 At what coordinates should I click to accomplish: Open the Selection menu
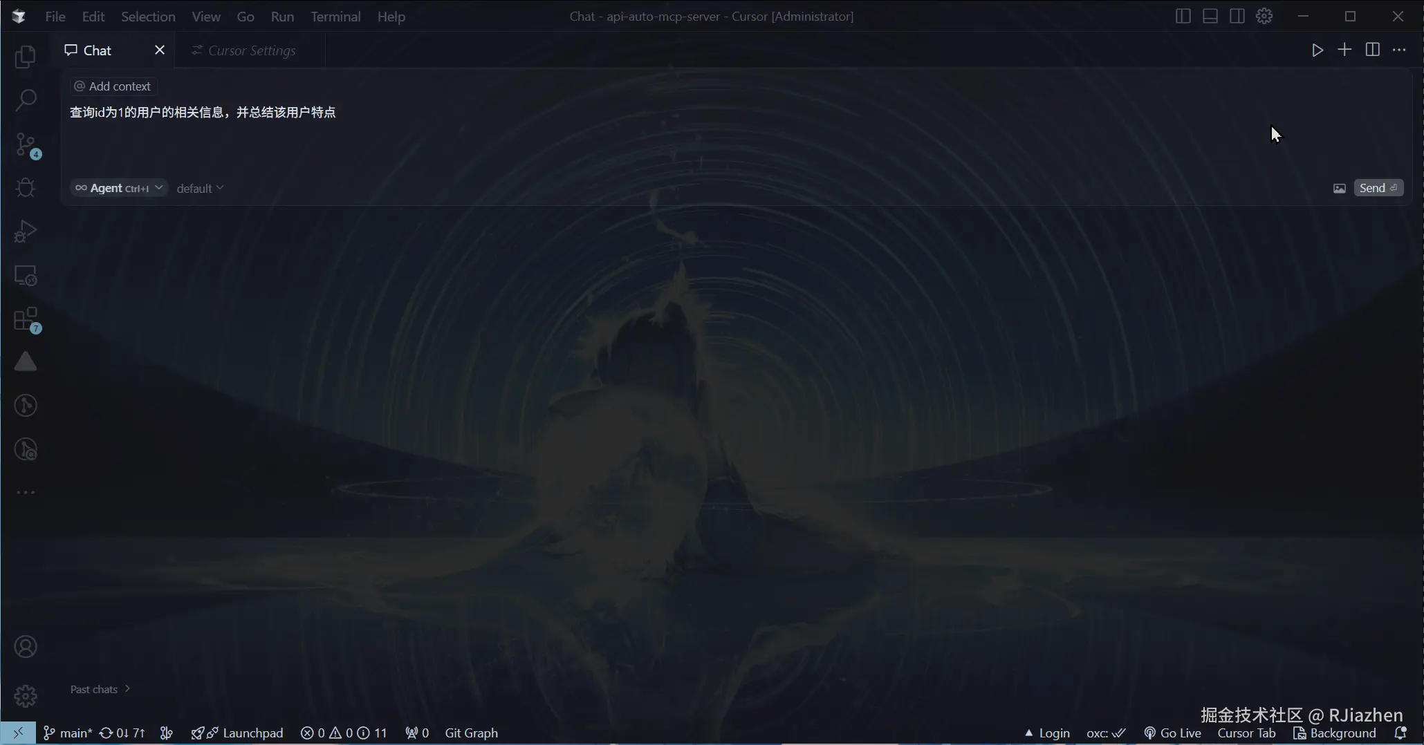click(148, 17)
